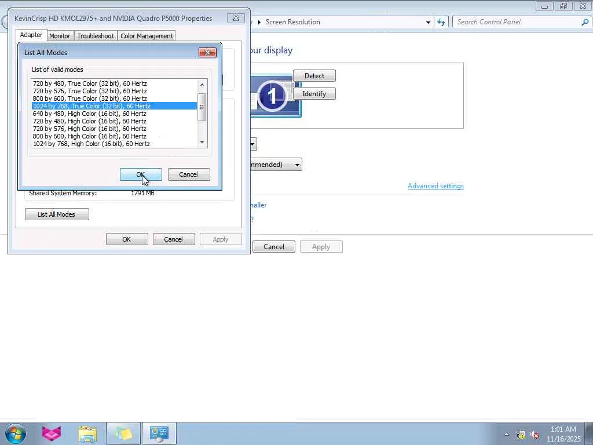Switch to the Troubleshoot tab

pyautogui.click(x=96, y=36)
